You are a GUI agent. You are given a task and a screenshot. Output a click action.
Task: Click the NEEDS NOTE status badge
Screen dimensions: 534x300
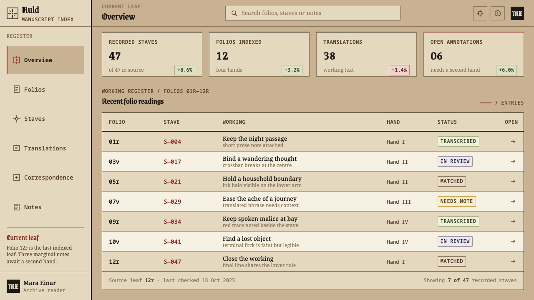coord(456,202)
